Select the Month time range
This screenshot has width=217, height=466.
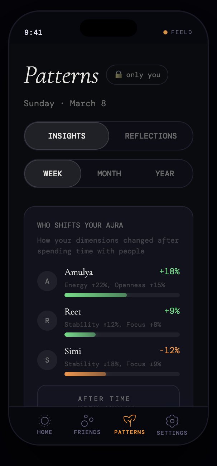coord(109,173)
